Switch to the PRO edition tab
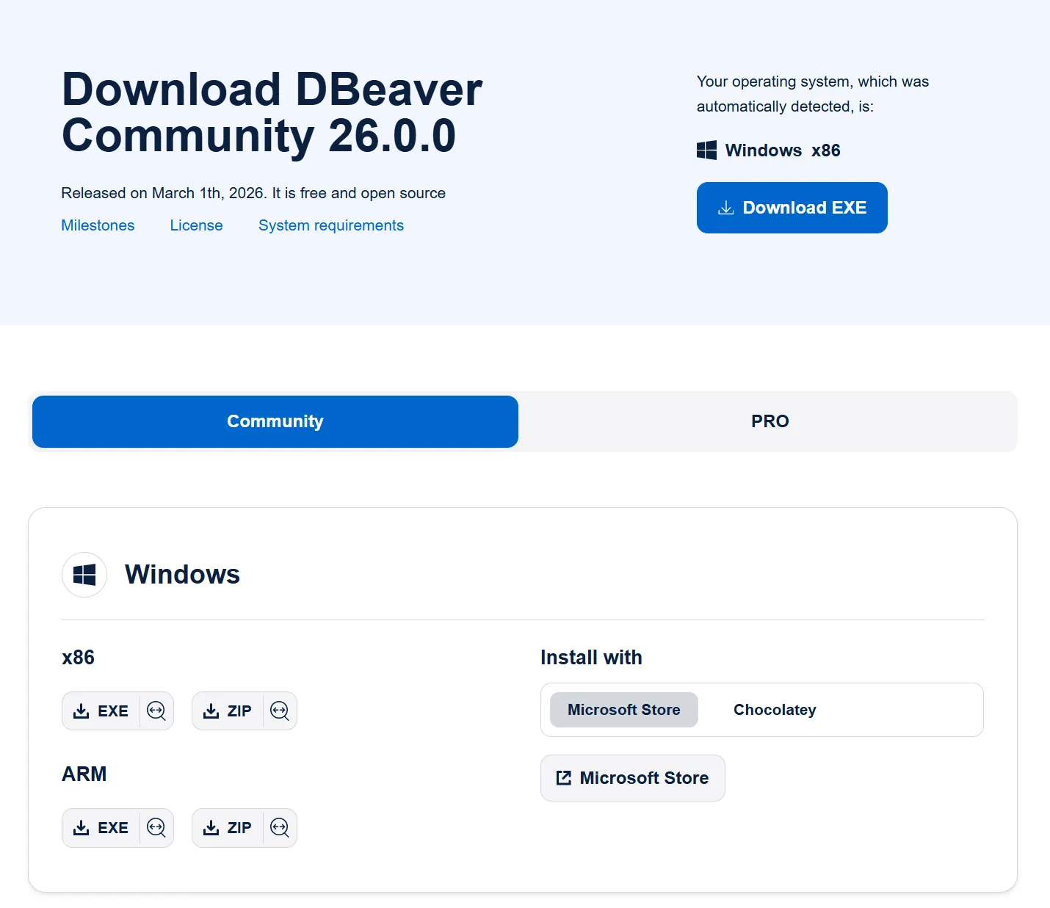The width and height of the screenshot is (1050, 908). 770,421
